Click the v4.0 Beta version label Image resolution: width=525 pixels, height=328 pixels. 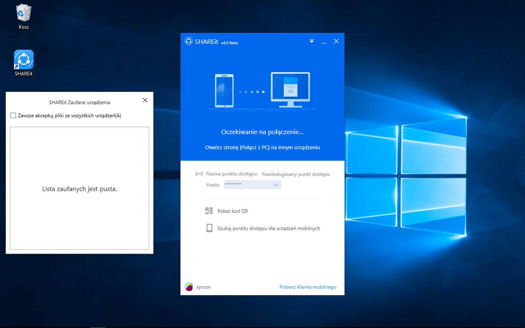pos(229,43)
